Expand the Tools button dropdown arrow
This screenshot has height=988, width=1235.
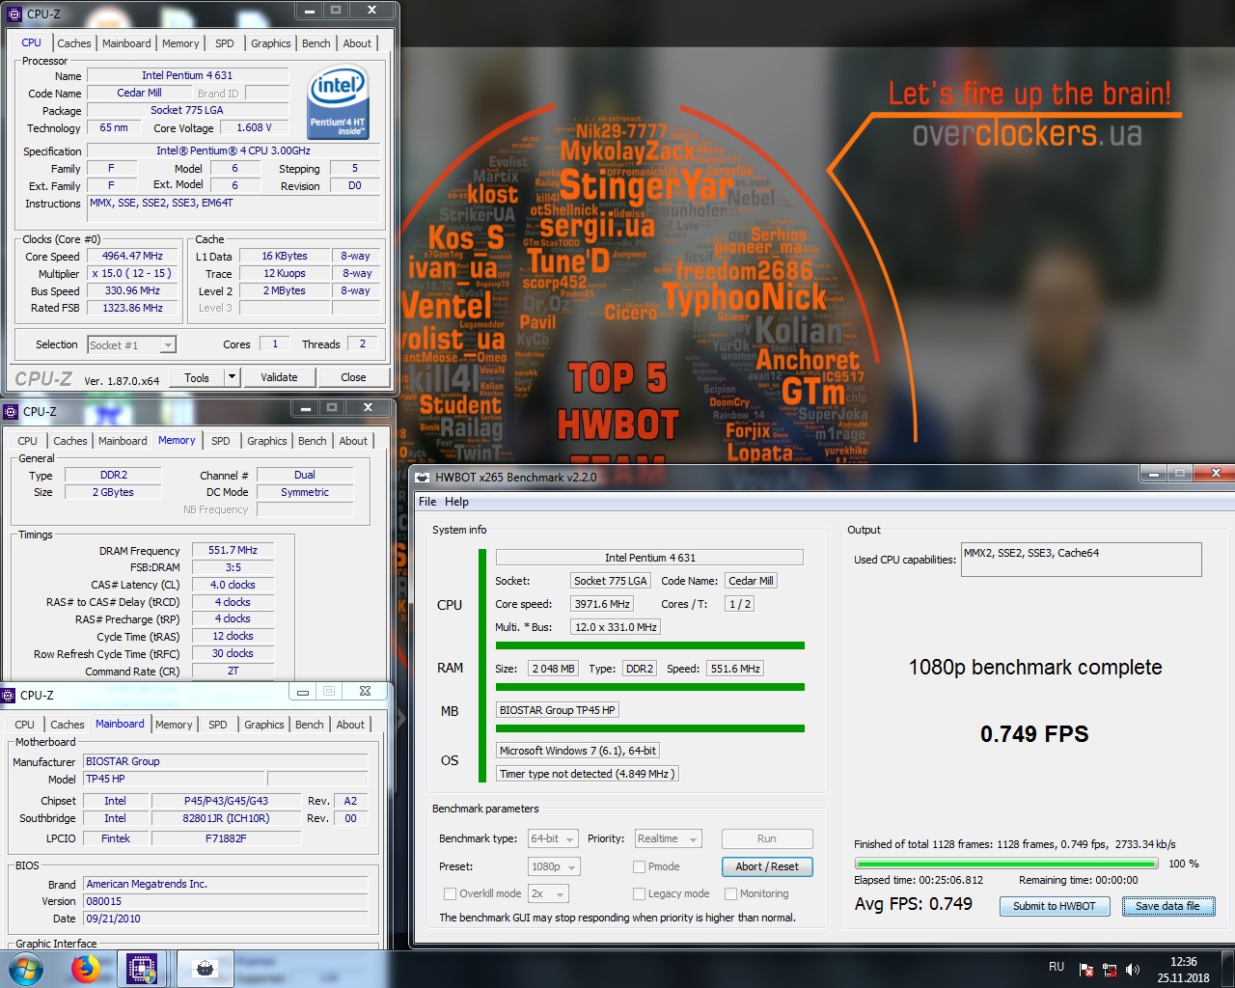tap(232, 377)
